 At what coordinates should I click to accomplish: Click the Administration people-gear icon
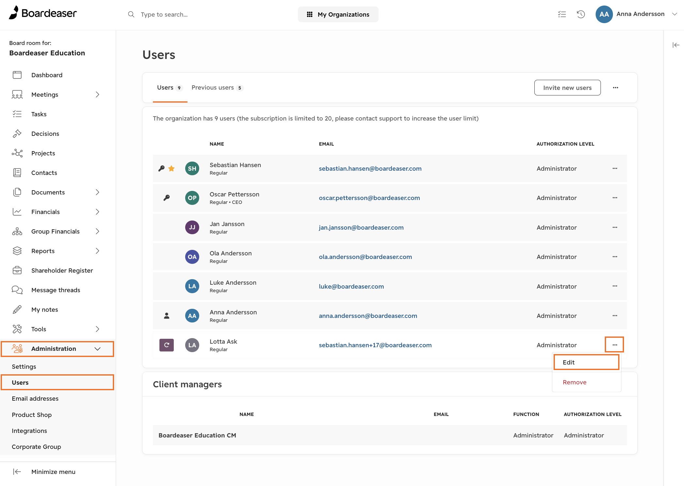pyautogui.click(x=17, y=349)
